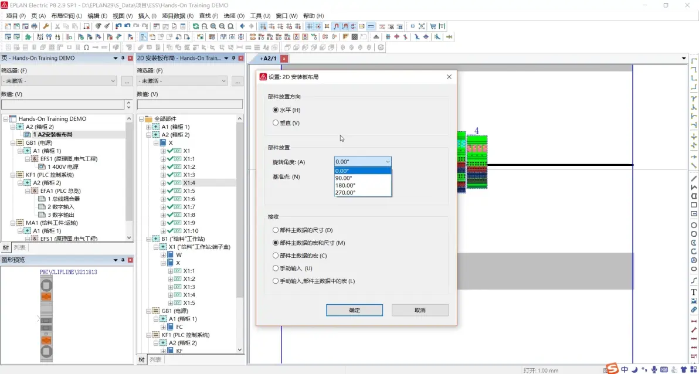Click the printer icon in the toolbar
Viewport: 699px width, 374px height.
click(x=35, y=26)
